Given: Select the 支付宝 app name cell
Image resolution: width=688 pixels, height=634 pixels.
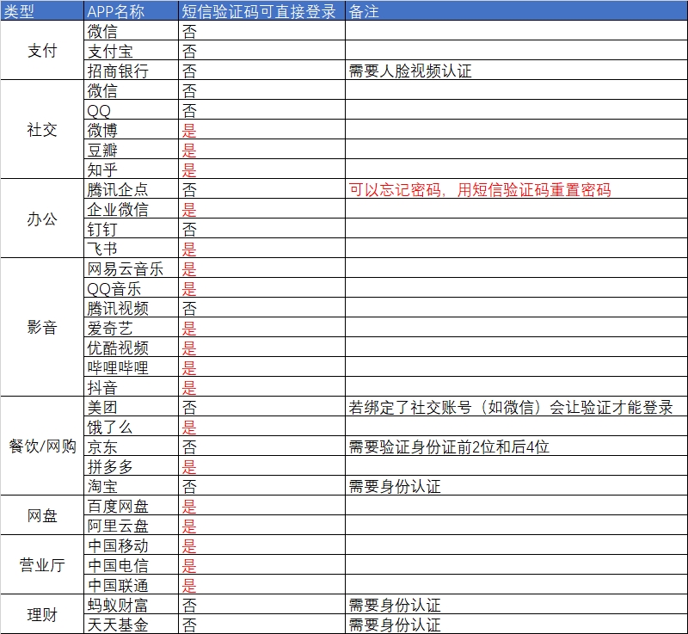Looking at the screenshot, I should (132, 50).
